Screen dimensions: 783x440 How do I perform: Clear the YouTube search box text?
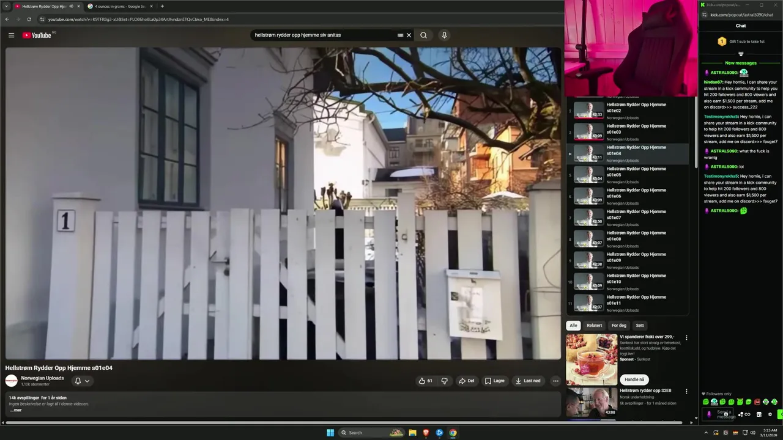(409, 35)
